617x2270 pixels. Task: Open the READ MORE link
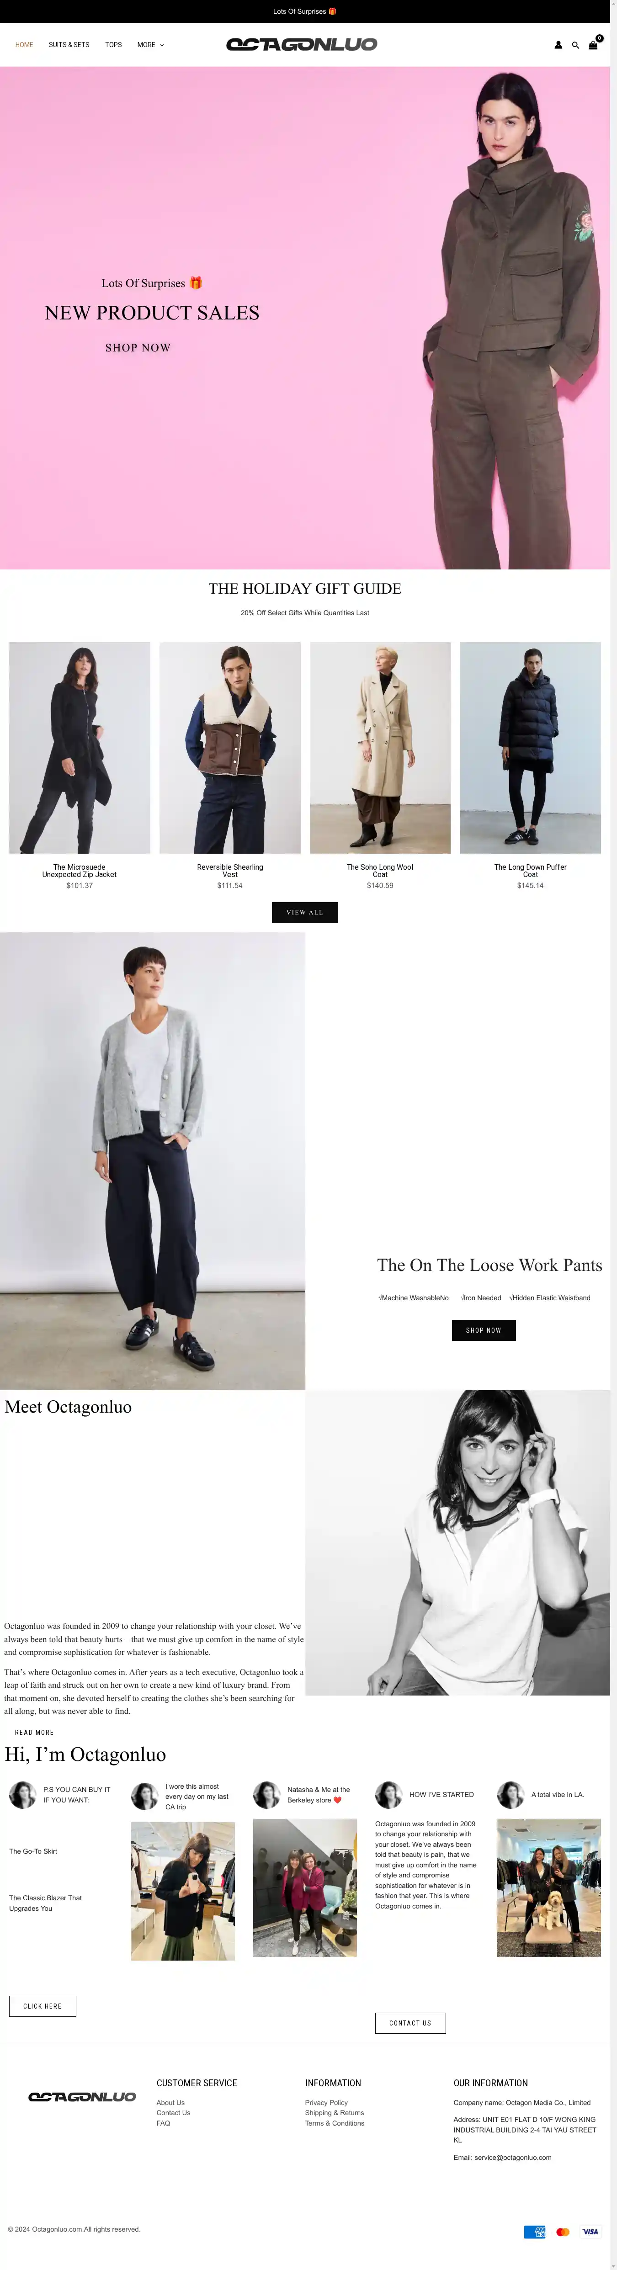(x=34, y=1733)
